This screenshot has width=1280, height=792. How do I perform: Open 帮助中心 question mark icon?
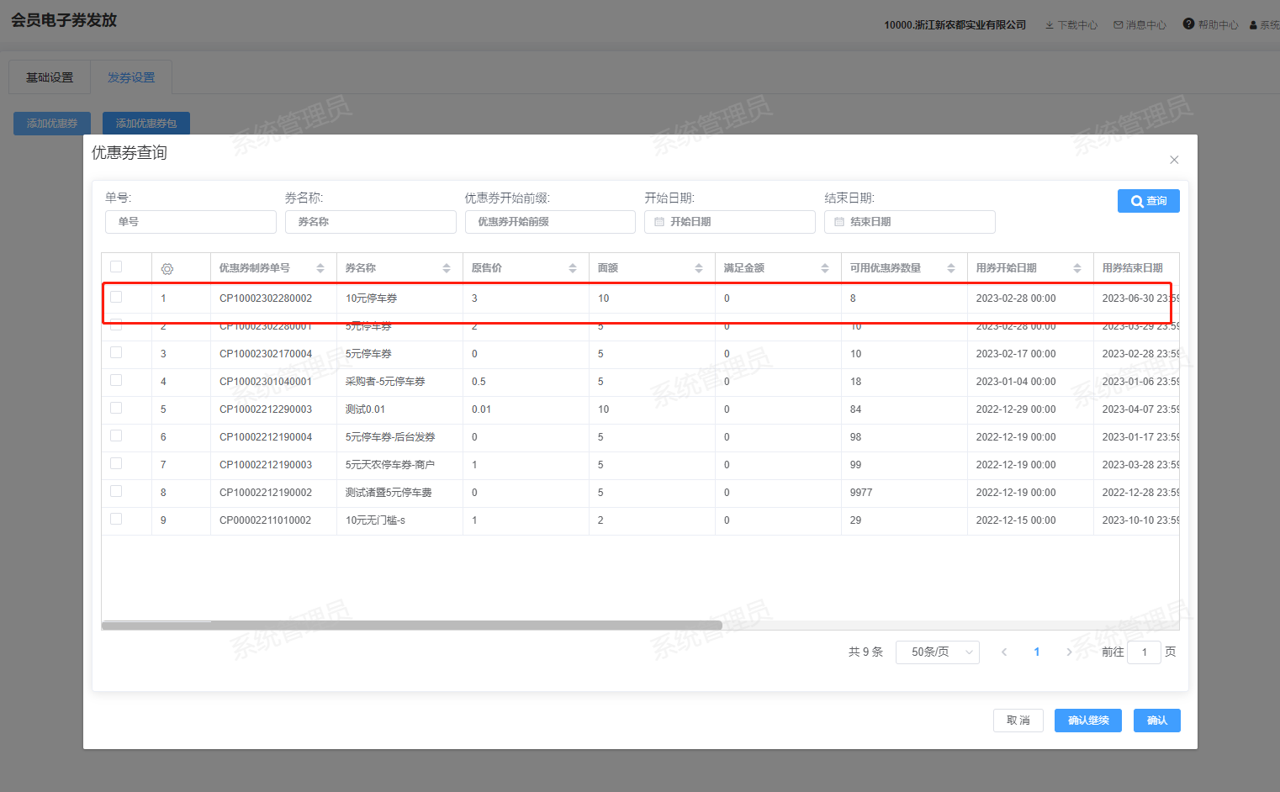pos(1188,24)
